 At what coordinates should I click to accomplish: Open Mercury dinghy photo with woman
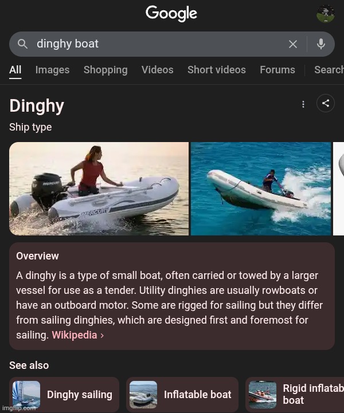(x=99, y=188)
